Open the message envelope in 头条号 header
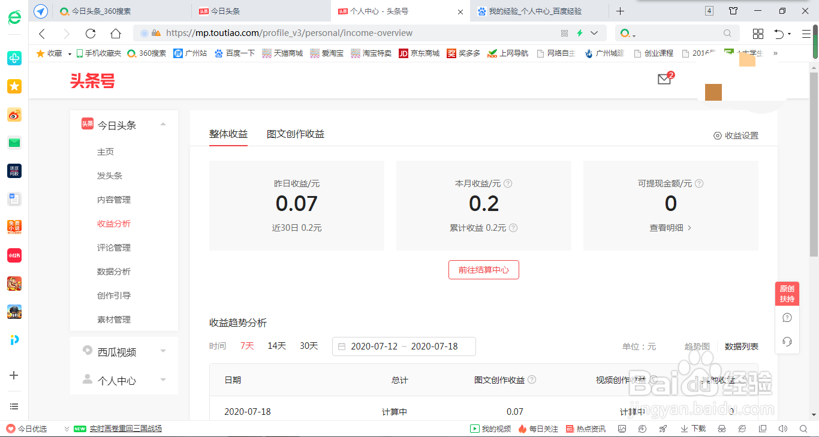The height and width of the screenshot is (437, 819). [664, 79]
